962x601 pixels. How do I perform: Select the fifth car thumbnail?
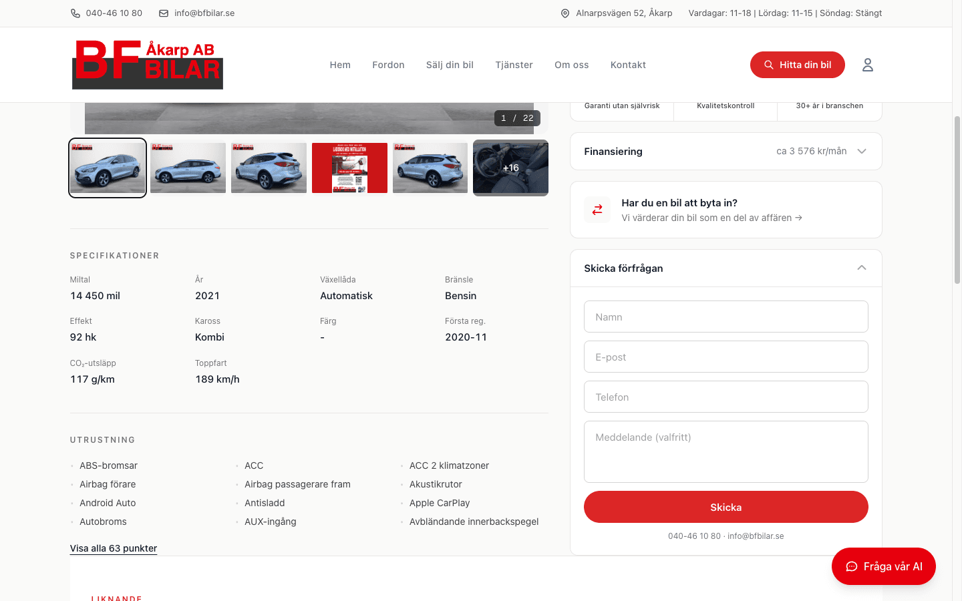pyautogui.click(x=430, y=168)
